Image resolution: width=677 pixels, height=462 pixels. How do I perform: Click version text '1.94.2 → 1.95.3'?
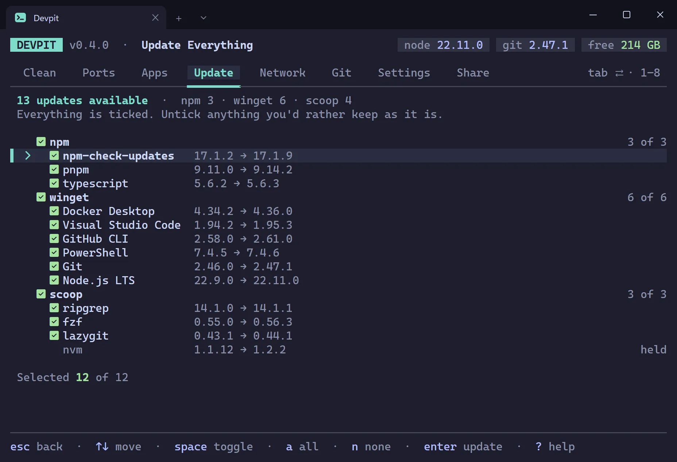point(243,225)
